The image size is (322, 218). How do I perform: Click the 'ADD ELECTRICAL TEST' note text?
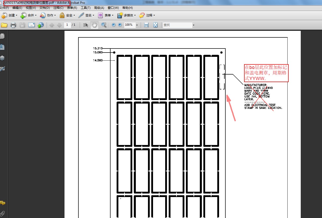click(260, 105)
